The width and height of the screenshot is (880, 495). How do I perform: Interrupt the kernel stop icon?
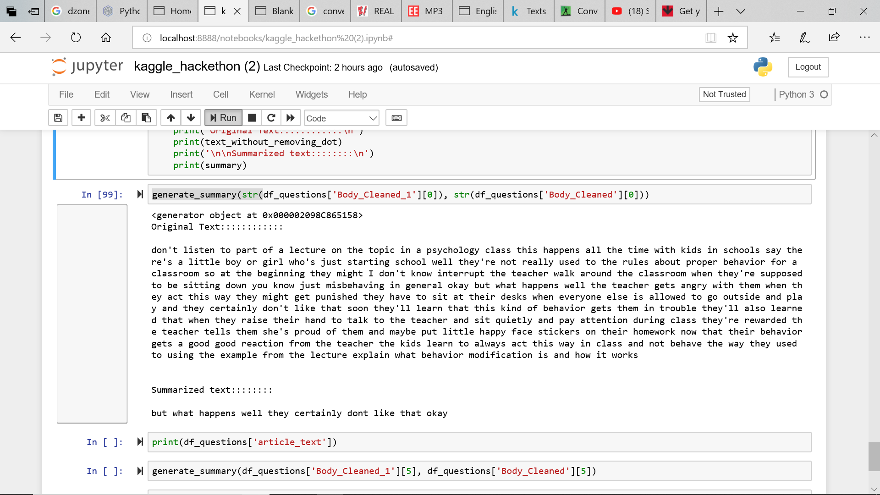(x=252, y=118)
